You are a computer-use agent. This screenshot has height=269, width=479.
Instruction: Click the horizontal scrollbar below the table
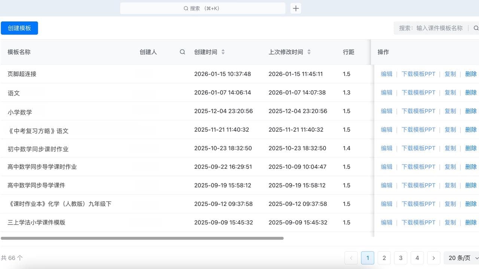[x=142, y=238]
